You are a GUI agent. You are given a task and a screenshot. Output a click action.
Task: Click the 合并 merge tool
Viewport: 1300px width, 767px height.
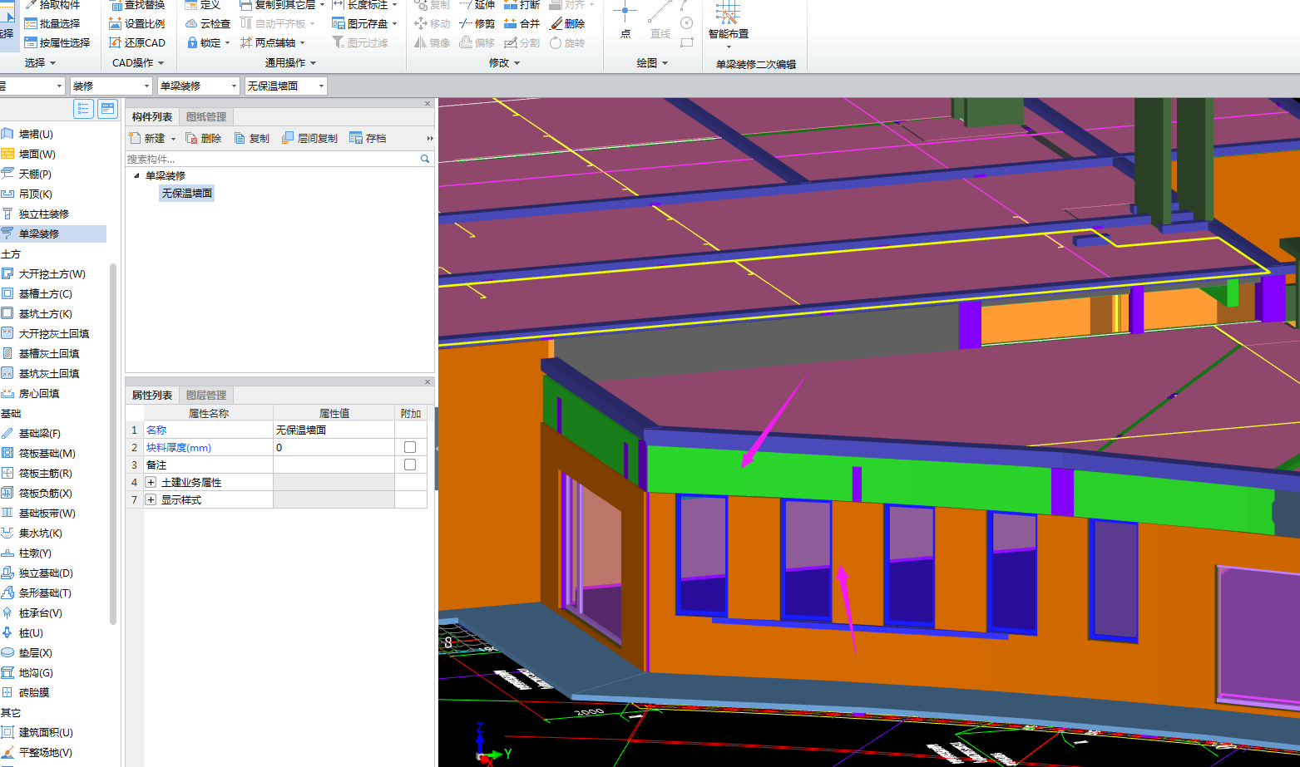pos(521,23)
